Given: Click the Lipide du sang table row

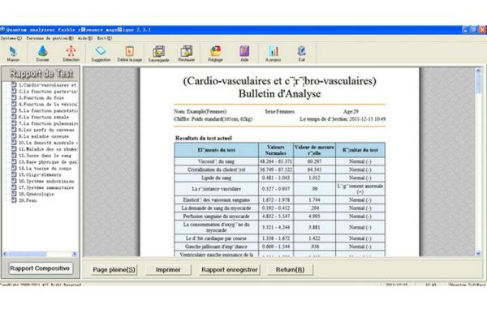Looking at the screenshot, I should point(279,178).
